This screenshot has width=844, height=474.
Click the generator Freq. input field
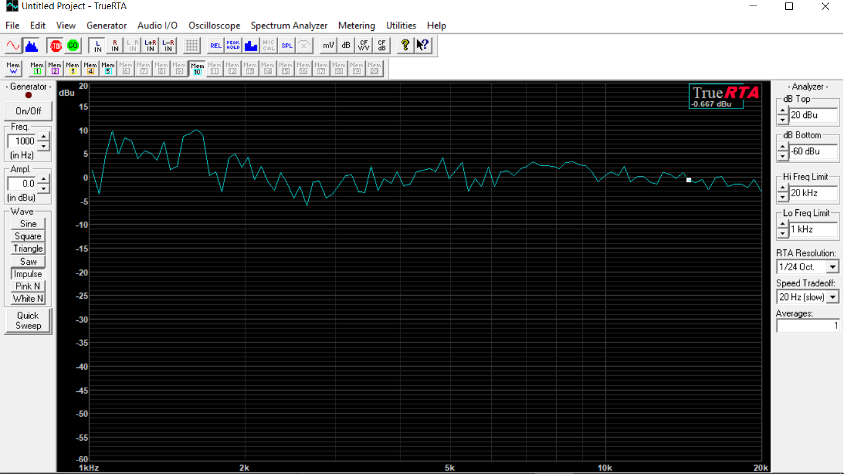(x=22, y=141)
